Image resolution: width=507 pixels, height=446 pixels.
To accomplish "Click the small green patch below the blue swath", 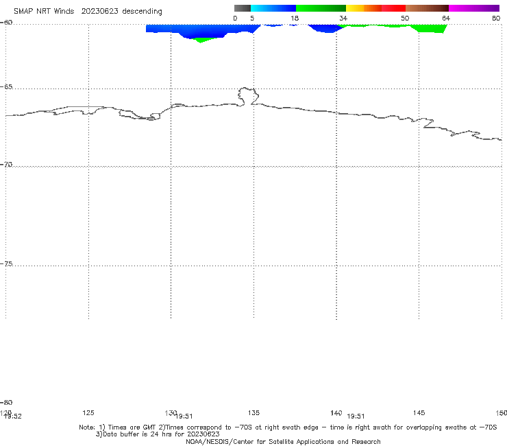I will 201,40.
